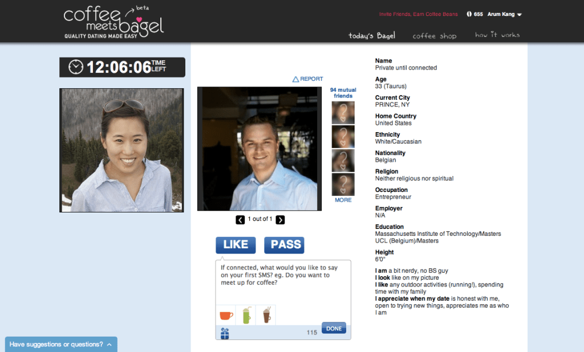Click 'Neither religious nor spiritual' text
This screenshot has height=352, width=584.
414,179
